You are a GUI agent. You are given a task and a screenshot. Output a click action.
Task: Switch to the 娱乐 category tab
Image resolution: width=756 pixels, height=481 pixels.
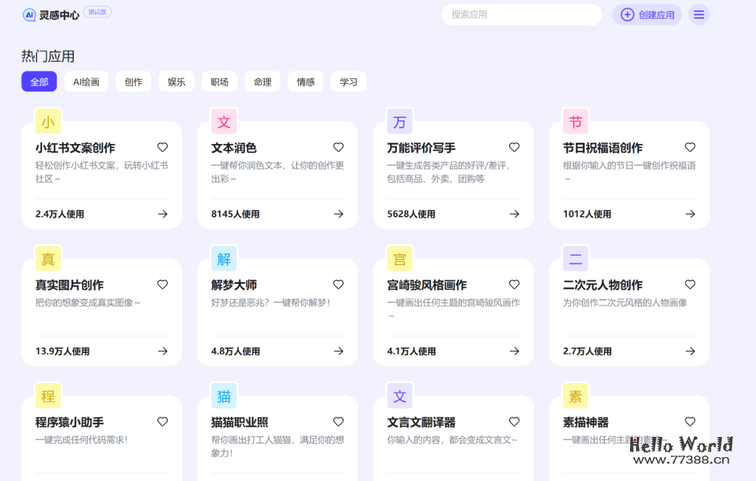point(176,81)
